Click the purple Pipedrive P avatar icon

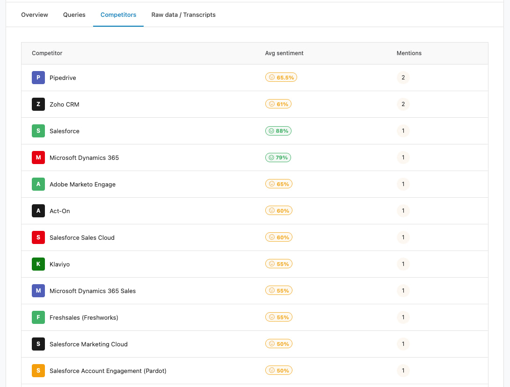click(x=38, y=78)
